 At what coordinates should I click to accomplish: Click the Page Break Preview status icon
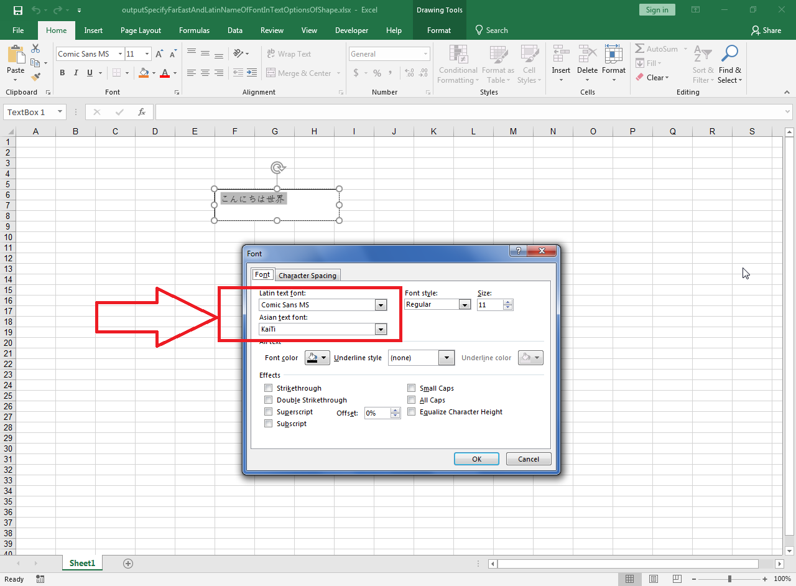(x=677, y=579)
